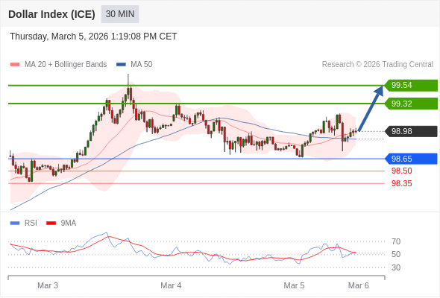The height and width of the screenshot is (298, 440).
Task: Click the 30 MIN timeframe badge
Action: (x=120, y=14)
